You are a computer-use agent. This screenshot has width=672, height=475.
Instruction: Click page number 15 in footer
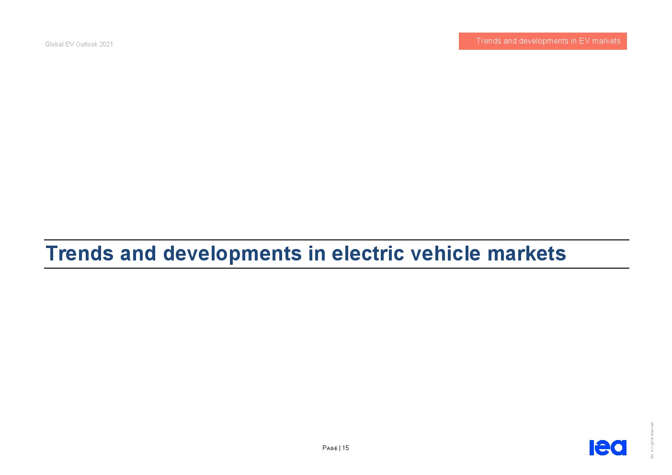tap(345, 448)
